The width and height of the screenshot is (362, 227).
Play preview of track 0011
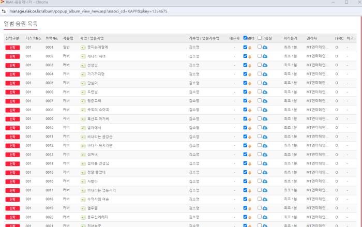pyautogui.click(x=83, y=137)
